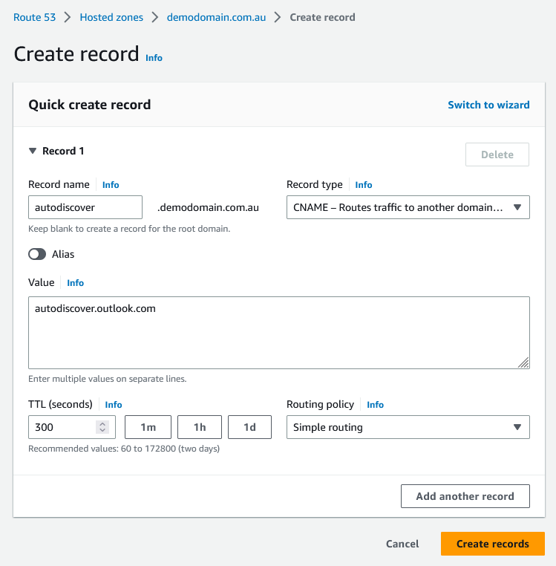Toggle the Alias switch
Viewport: 556px width, 566px height.
[x=37, y=254]
